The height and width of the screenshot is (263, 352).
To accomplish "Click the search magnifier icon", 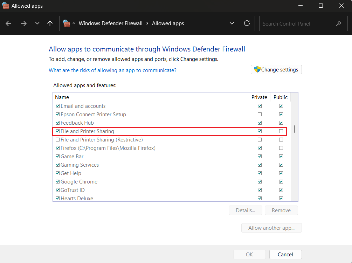I will [x=338, y=24].
